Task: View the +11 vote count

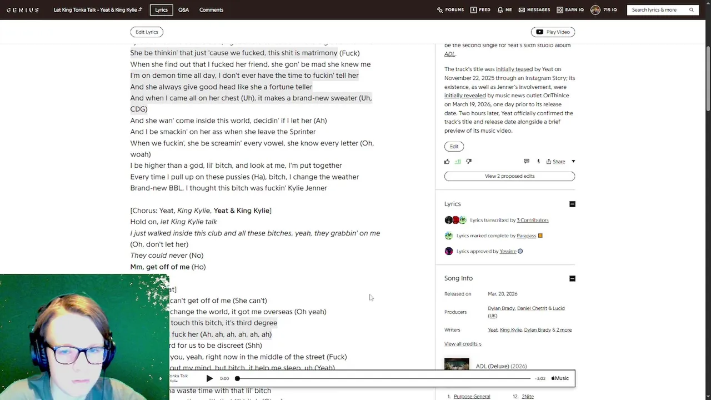Action: (458, 162)
